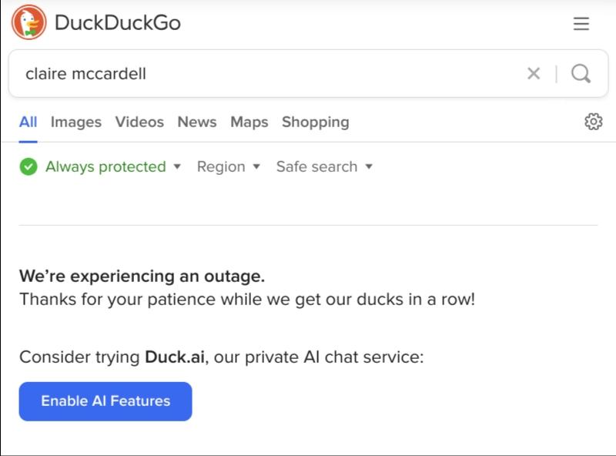Open the Region dropdown
Viewport: 616px width, 456px height.
[229, 166]
